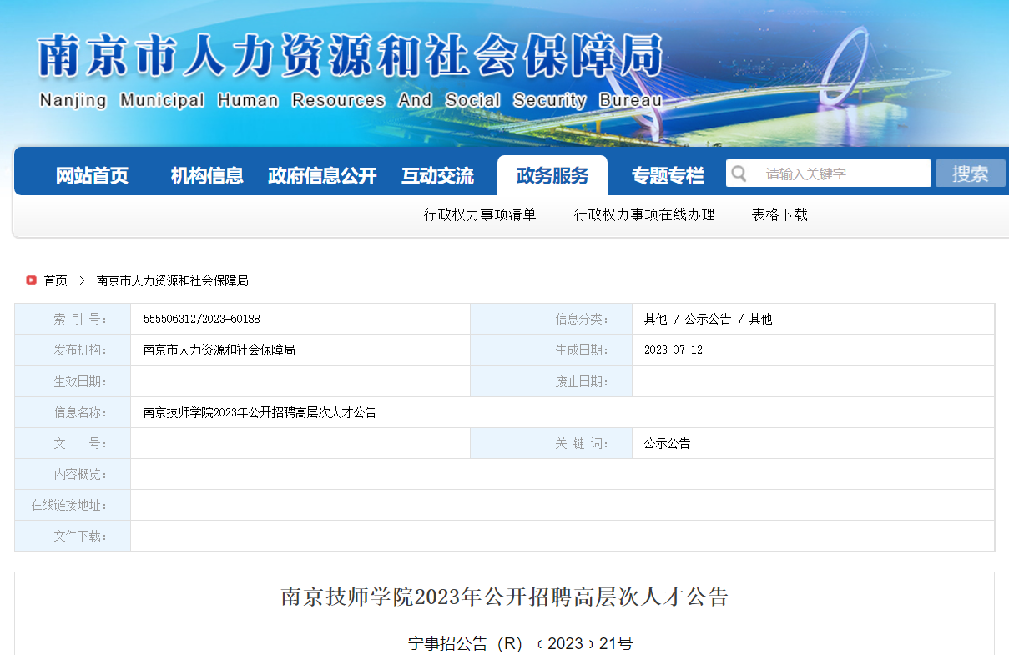Click the 废止日期 label cell
The width and height of the screenshot is (1009, 655).
[552, 381]
